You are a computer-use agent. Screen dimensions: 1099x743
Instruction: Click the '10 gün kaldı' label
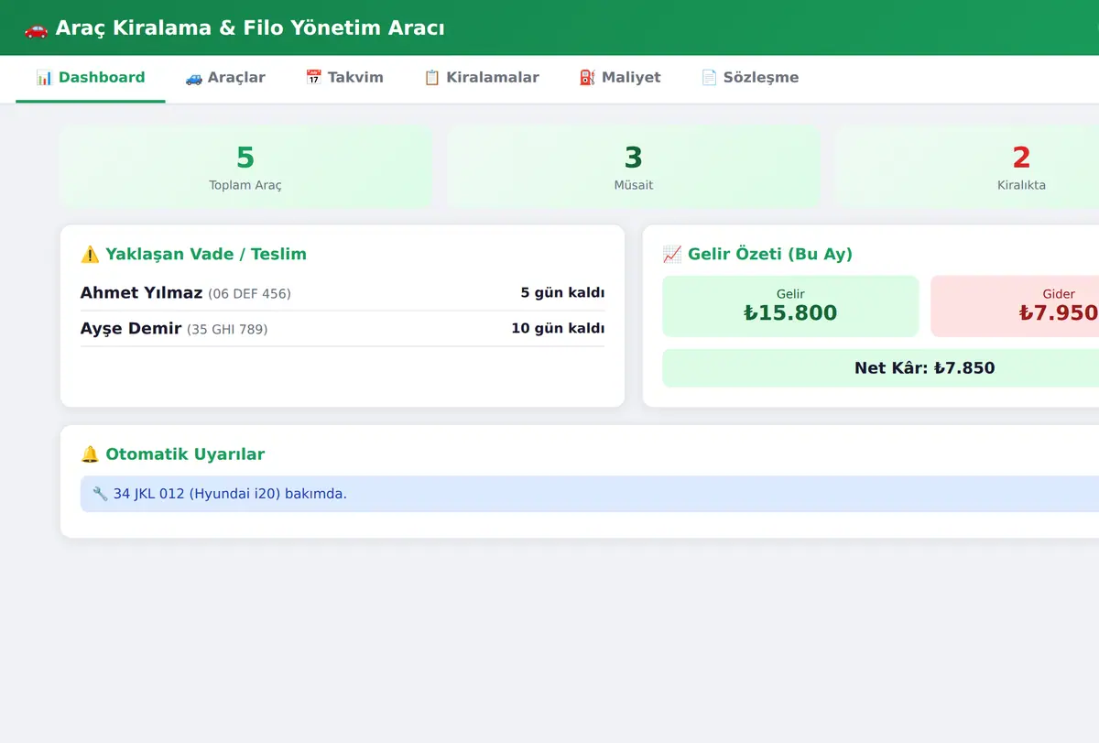tap(558, 328)
